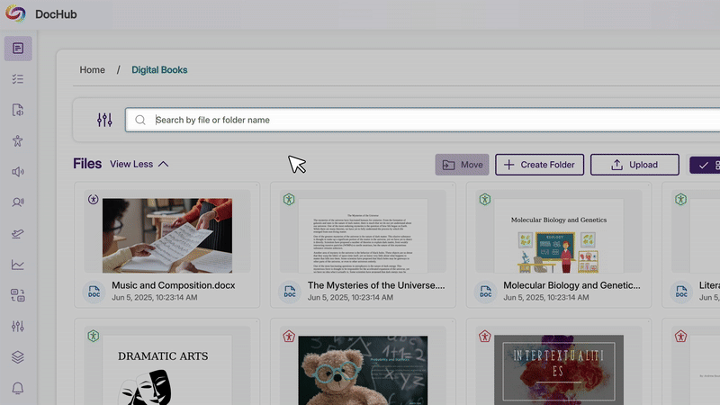
Task: Click accessibility badge on Music and Composition card
Action: point(94,199)
